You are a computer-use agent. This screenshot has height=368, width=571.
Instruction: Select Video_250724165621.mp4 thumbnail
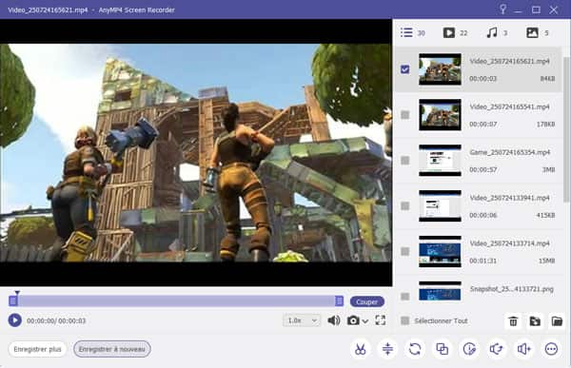click(x=440, y=69)
